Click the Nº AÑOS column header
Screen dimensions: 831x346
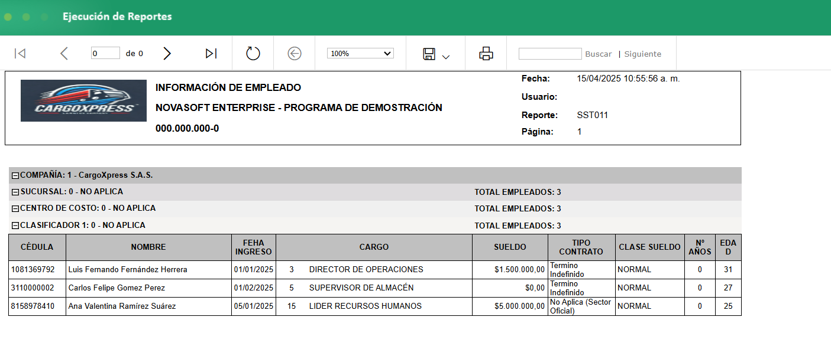tap(700, 247)
